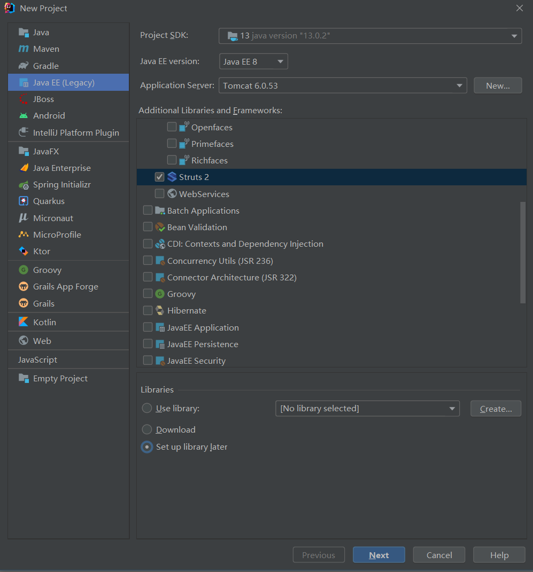
Task: Enable the Richfaces checkbox
Action: click(x=172, y=160)
